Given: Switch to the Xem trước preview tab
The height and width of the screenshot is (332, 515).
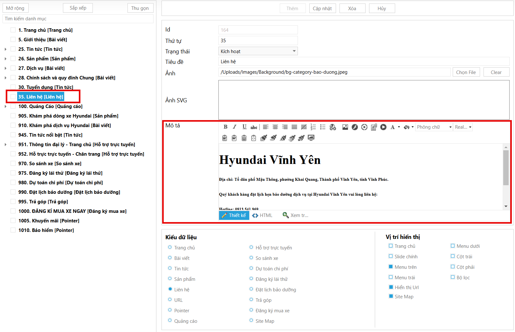Looking at the screenshot, I should 295,215.
